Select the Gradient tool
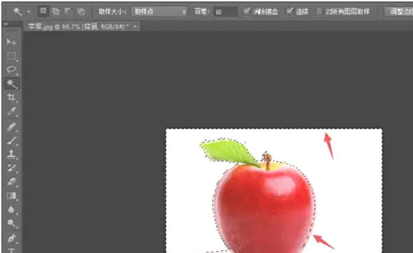This screenshot has height=253, width=413. tap(12, 196)
